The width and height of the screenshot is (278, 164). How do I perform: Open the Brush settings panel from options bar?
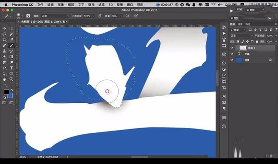coord(28,16)
